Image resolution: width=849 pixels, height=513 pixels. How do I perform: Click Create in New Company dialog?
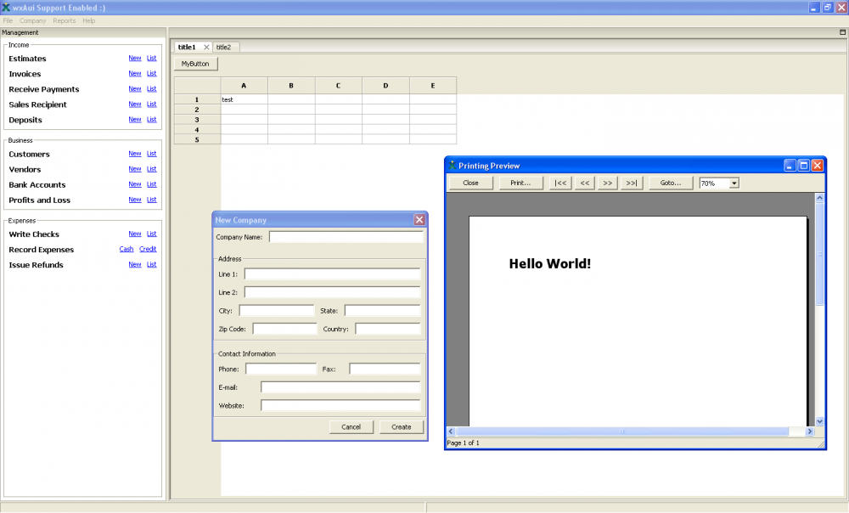point(402,427)
